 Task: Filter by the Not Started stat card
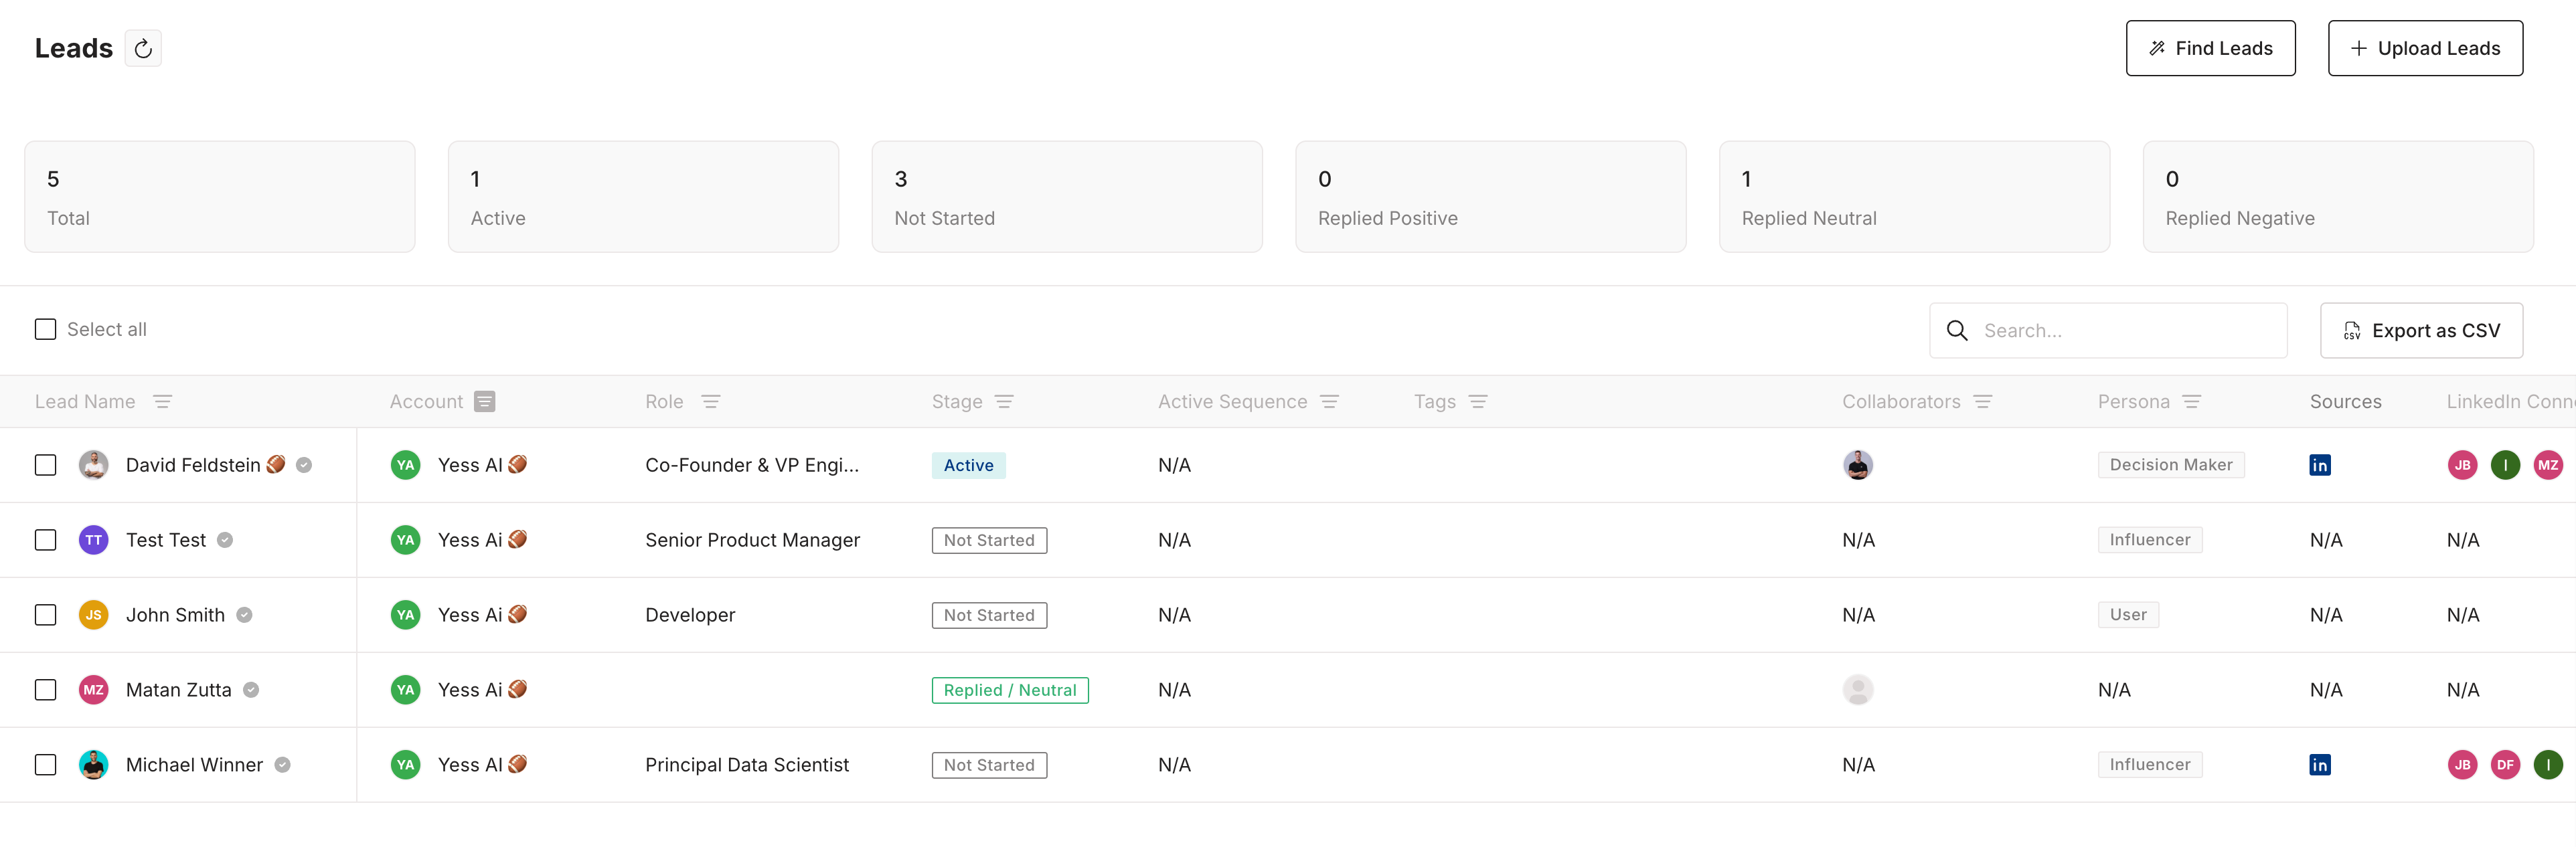1066,197
